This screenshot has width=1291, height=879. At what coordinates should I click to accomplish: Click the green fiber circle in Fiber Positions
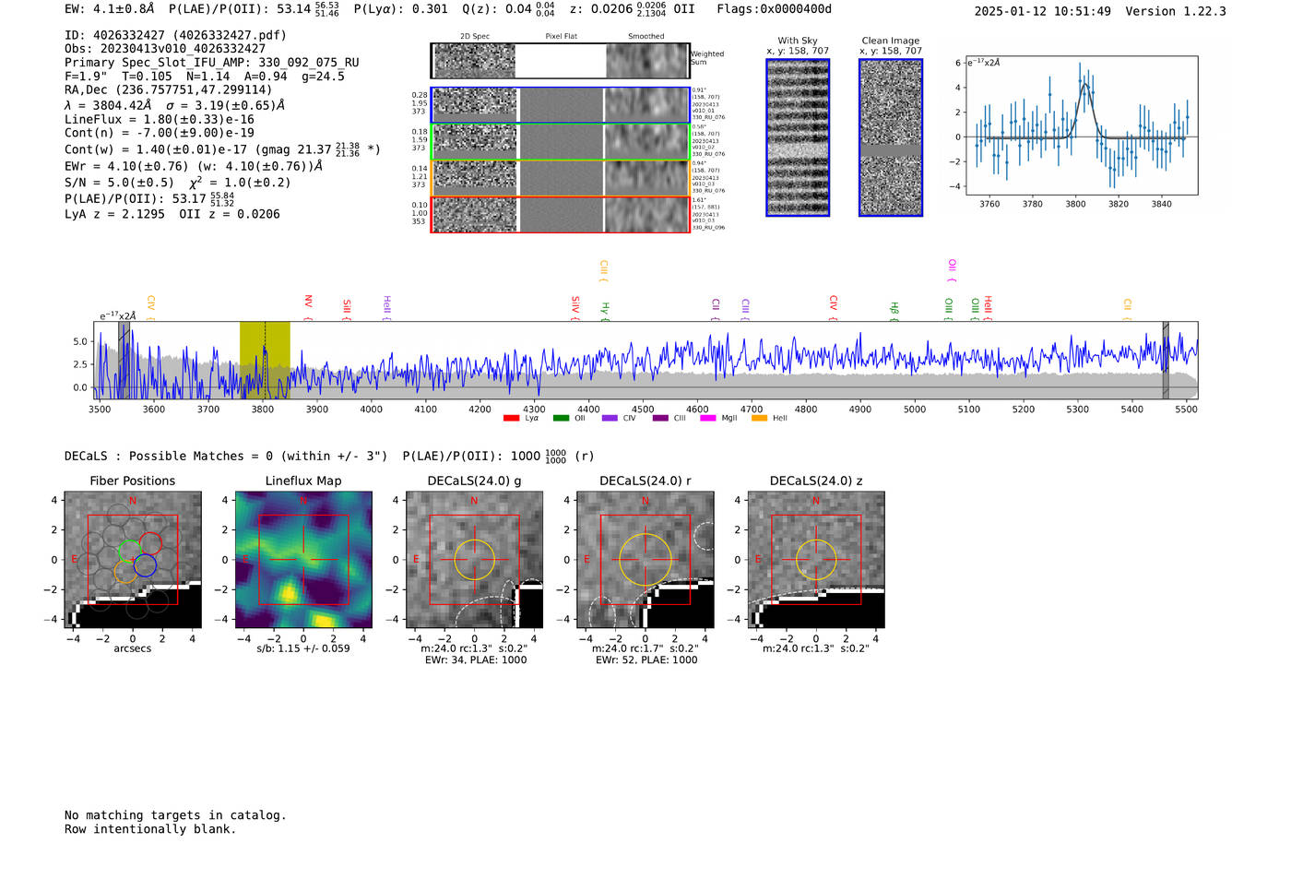click(130, 551)
